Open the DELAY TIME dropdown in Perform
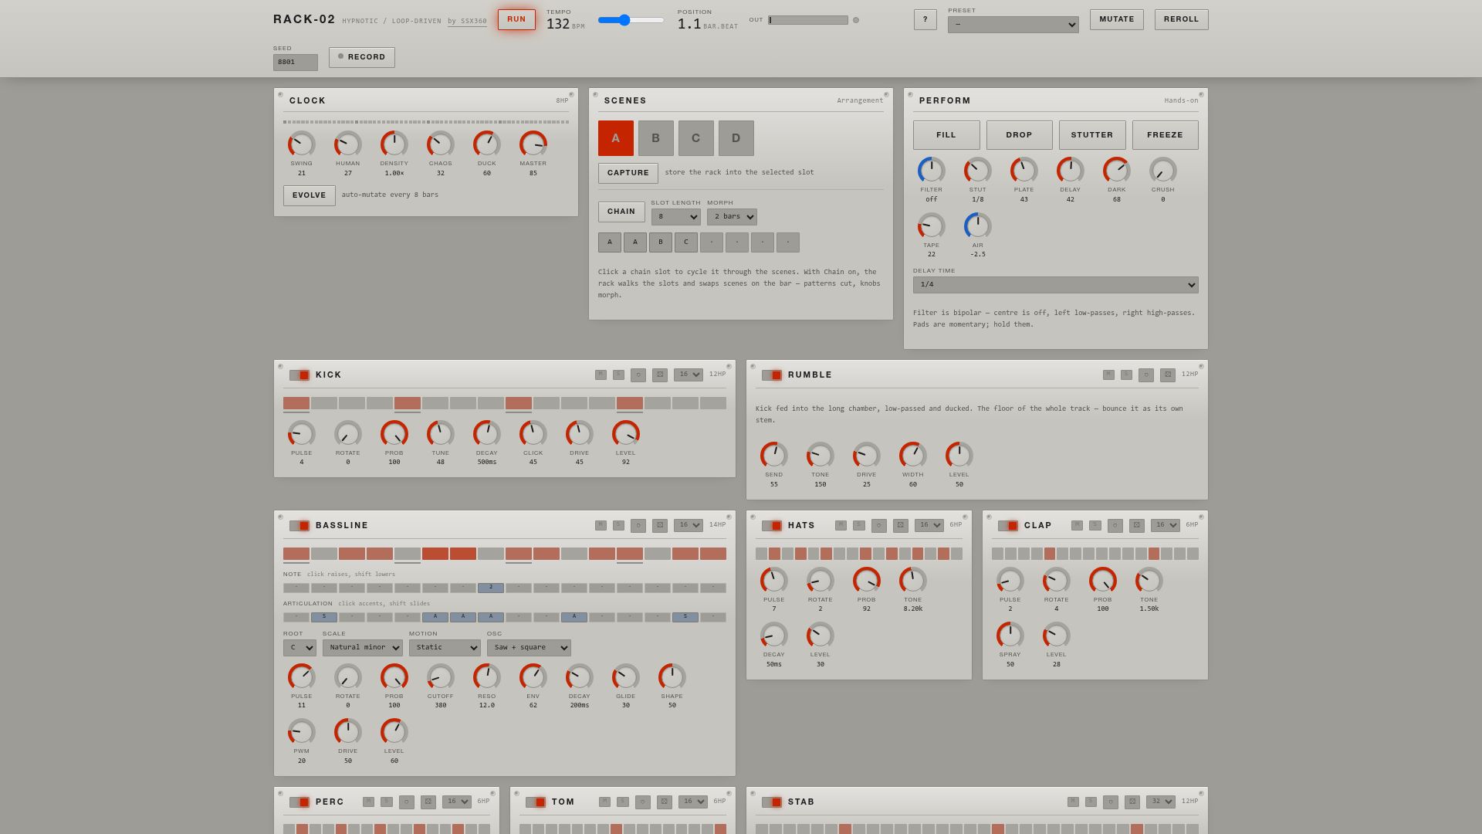The height and width of the screenshot is (834, 1482). [x=1056, y=285]
